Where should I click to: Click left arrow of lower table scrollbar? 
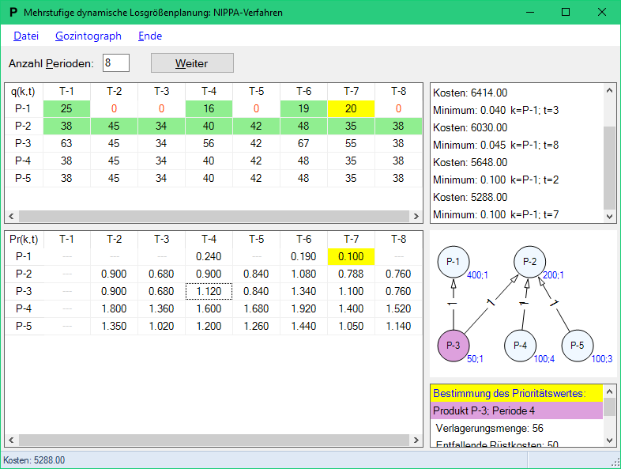11,439
